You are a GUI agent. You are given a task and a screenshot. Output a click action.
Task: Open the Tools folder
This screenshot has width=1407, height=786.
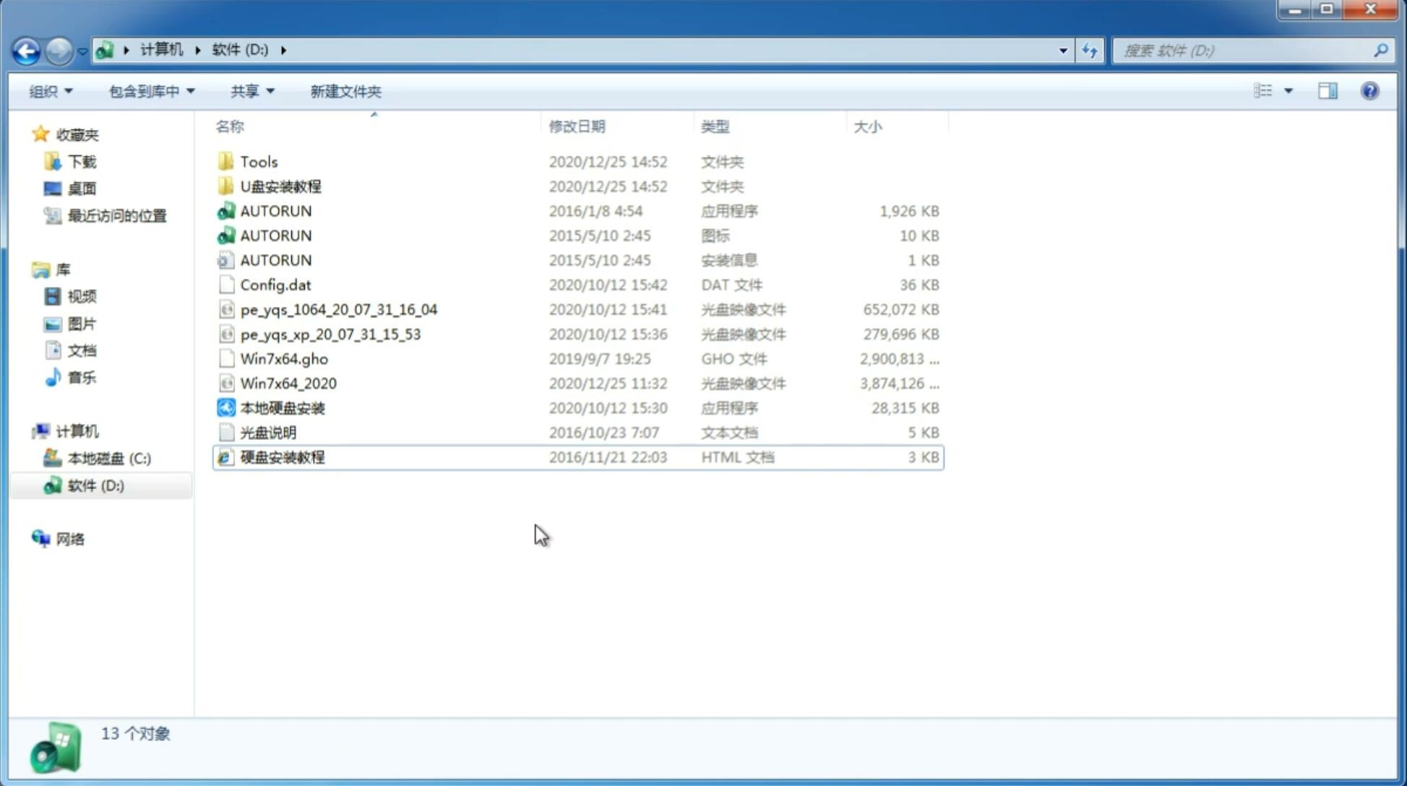coord(257,161)
